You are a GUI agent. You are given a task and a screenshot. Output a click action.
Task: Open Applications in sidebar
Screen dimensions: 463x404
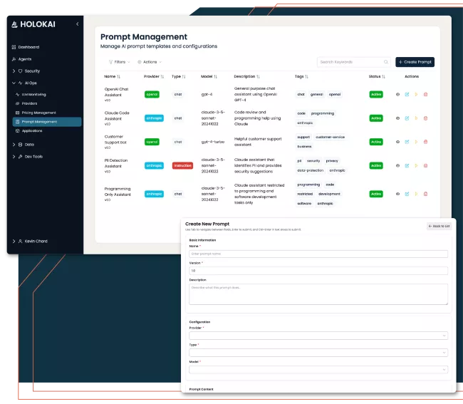[x=29, y=131]
